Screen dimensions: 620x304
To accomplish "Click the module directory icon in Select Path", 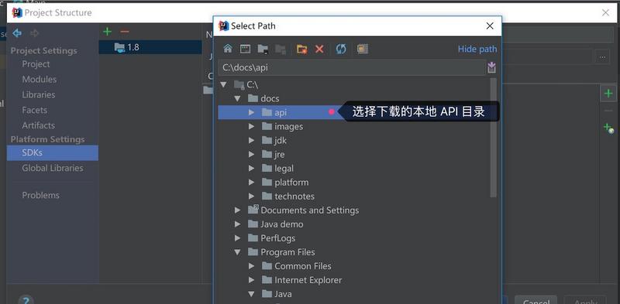I will click(281, 49).
